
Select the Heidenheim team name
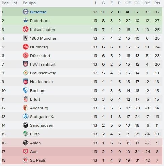pyautogui.click(x=41, y=82)
